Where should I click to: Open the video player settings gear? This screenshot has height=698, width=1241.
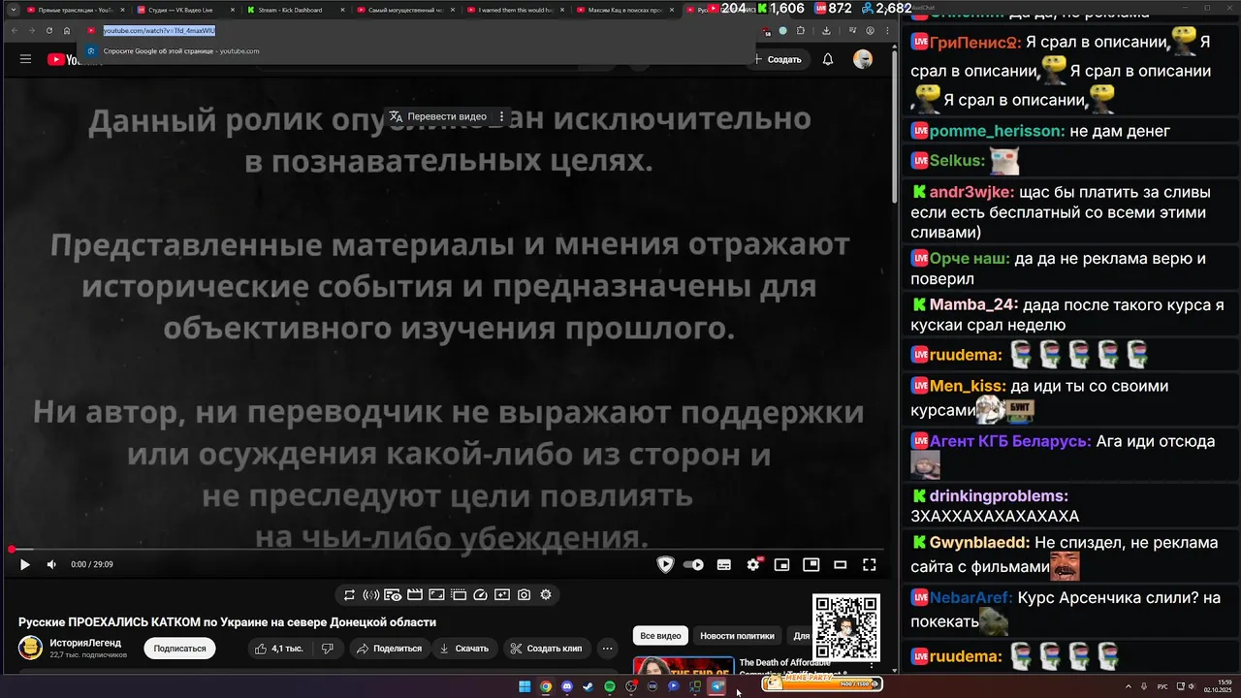click(753, 564)
